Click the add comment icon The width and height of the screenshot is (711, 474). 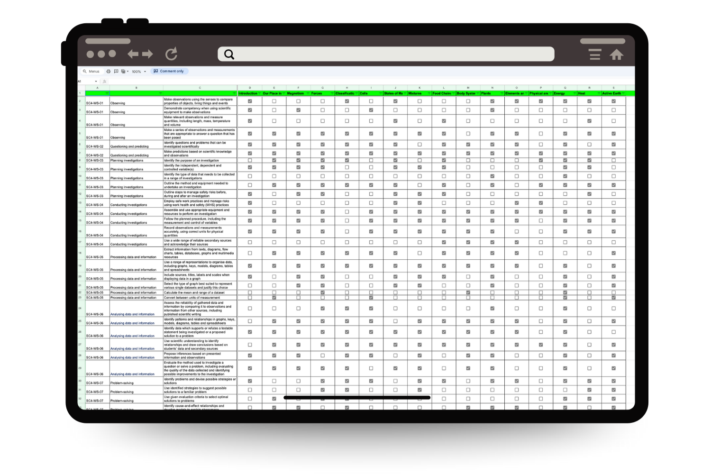click(116, 72)
